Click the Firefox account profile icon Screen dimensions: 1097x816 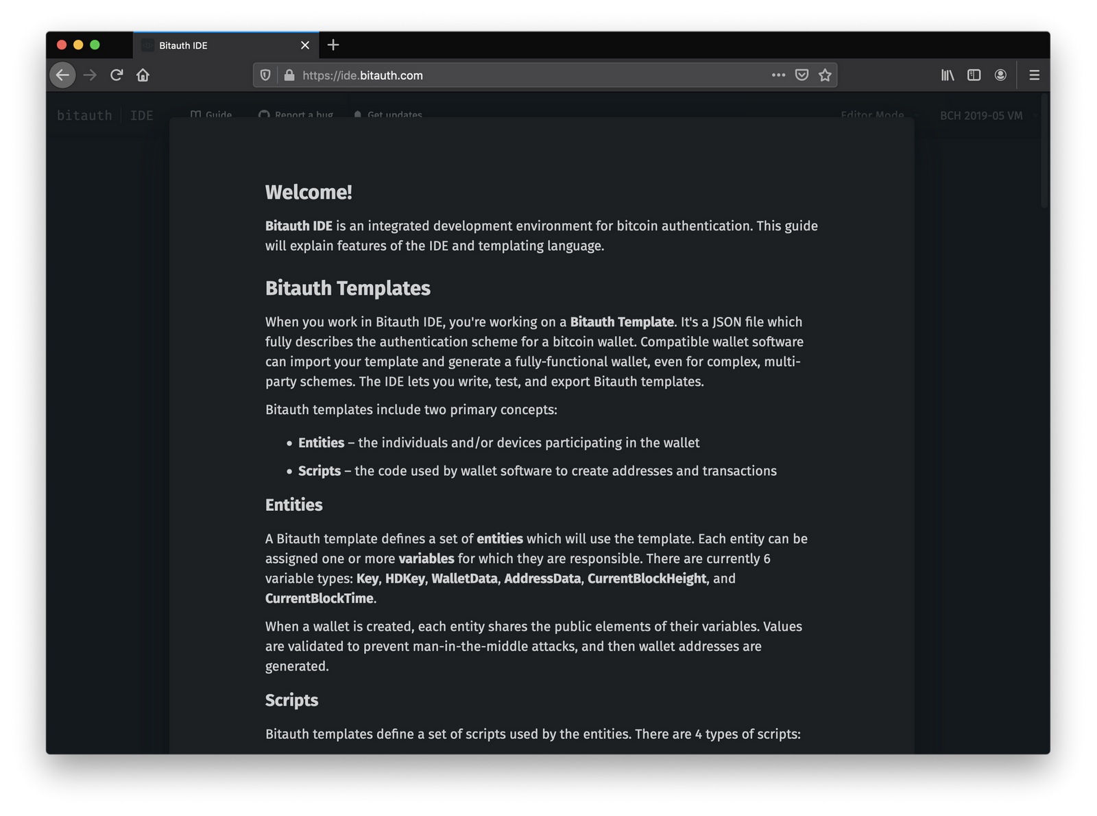tap(1000, 75)
